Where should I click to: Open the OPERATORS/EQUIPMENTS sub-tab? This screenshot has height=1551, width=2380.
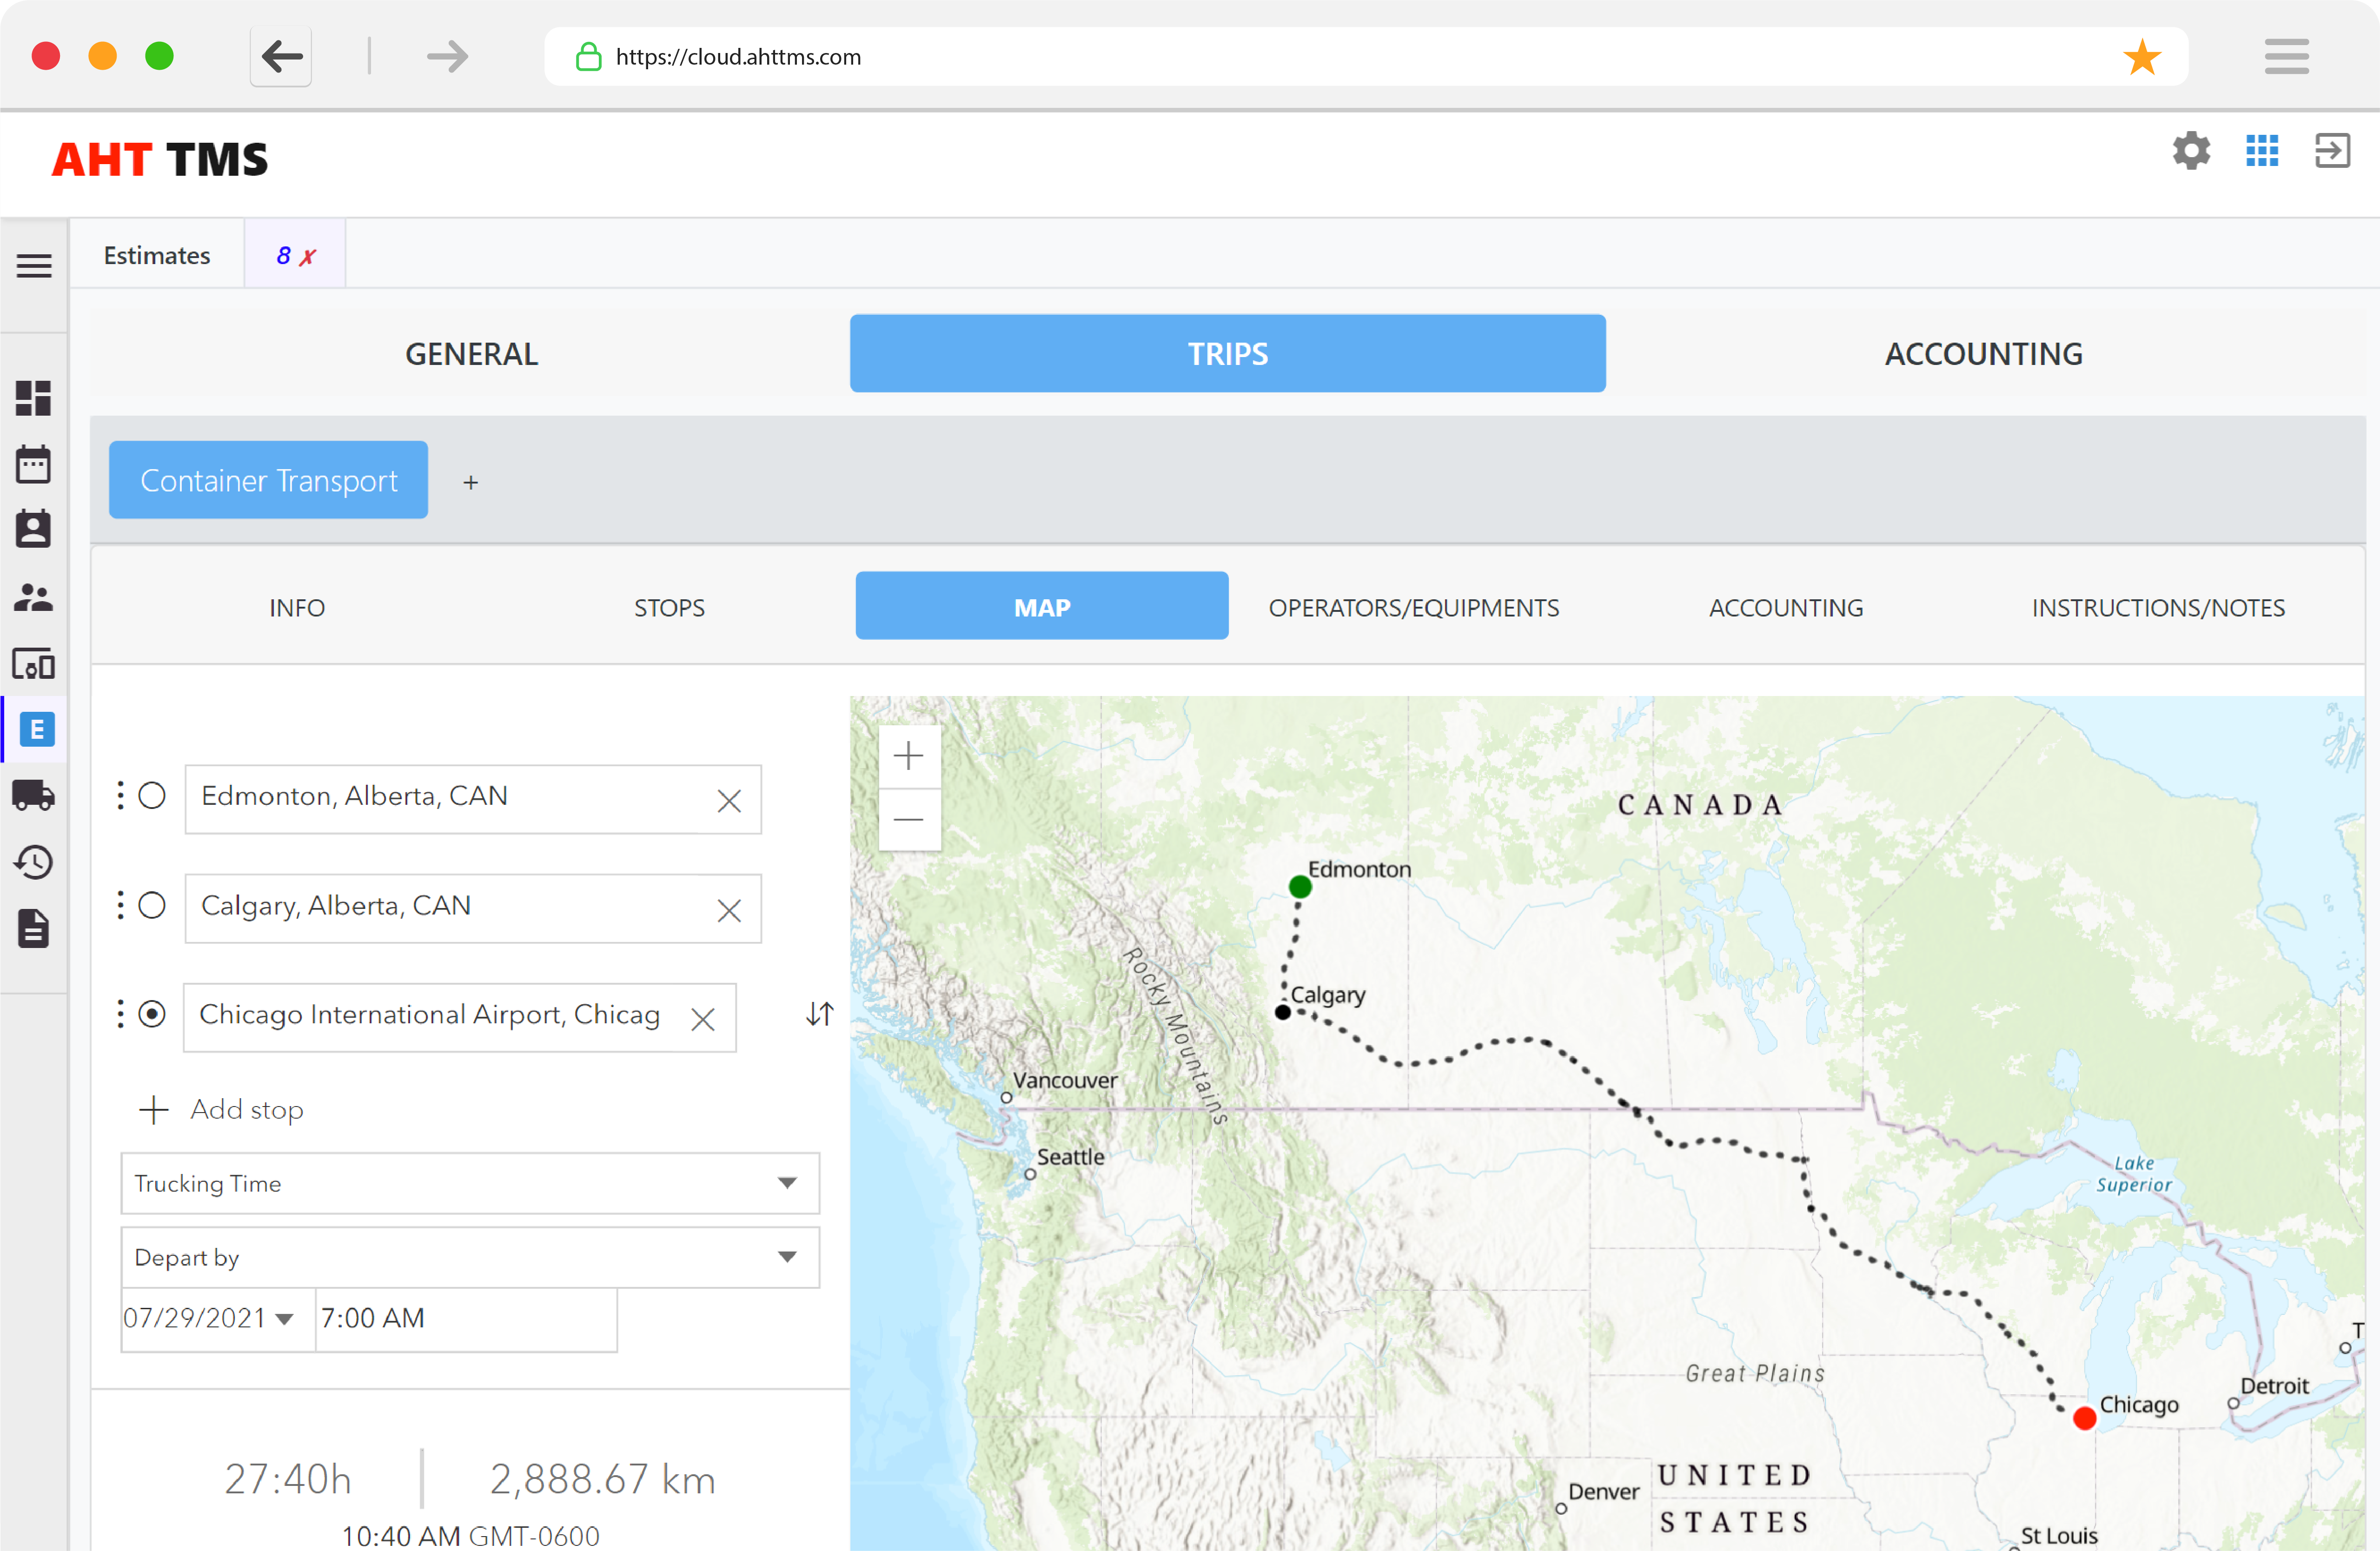point(1413,607)
